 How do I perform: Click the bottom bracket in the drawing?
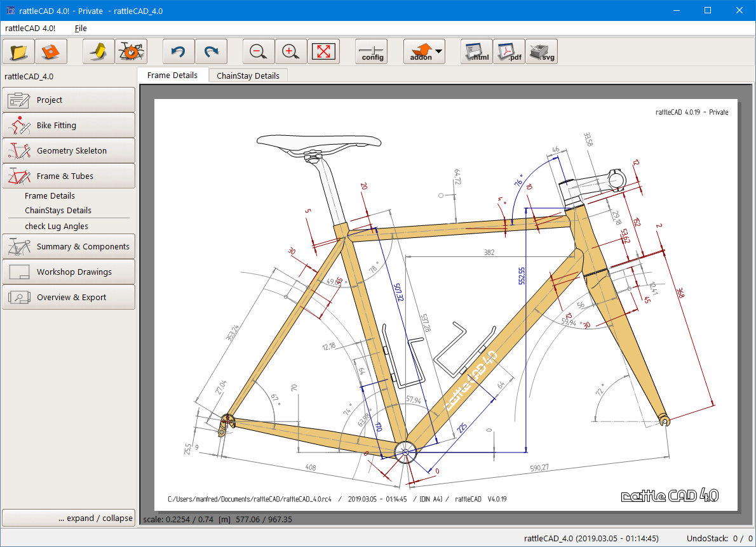[x=405, y=452]
